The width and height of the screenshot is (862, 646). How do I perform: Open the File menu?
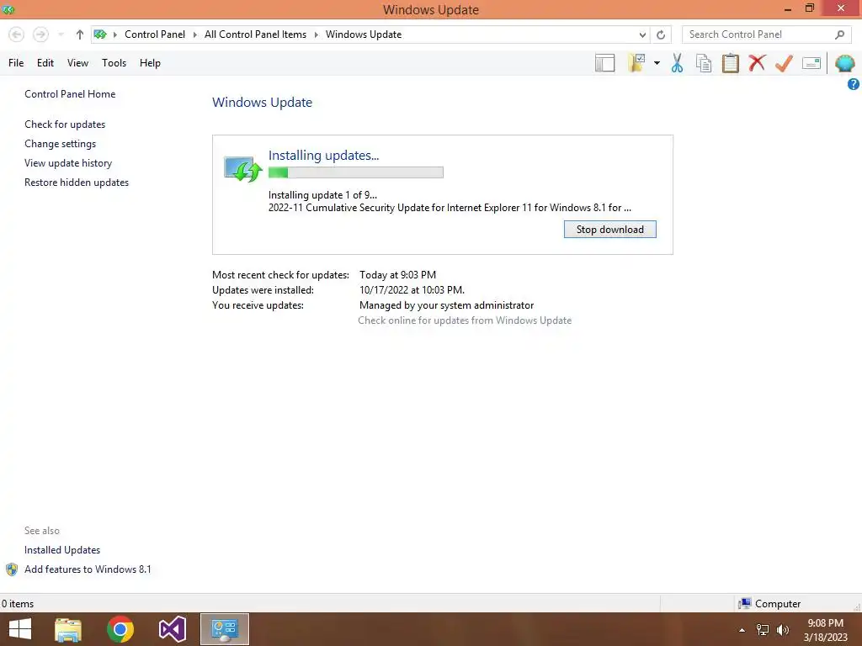[x=16, y=63]
